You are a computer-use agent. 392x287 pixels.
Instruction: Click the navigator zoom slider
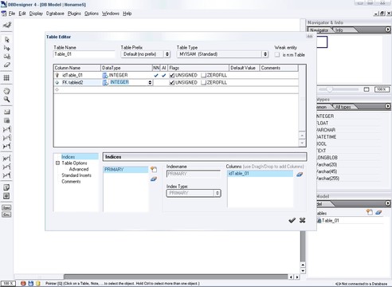(329, 89)
